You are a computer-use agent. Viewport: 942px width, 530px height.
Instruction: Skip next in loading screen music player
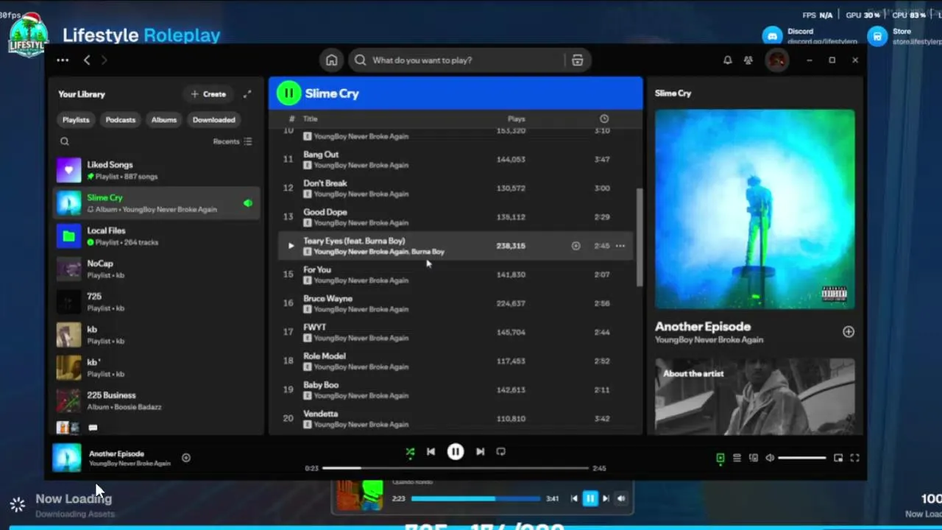click(x=606, y=498)
